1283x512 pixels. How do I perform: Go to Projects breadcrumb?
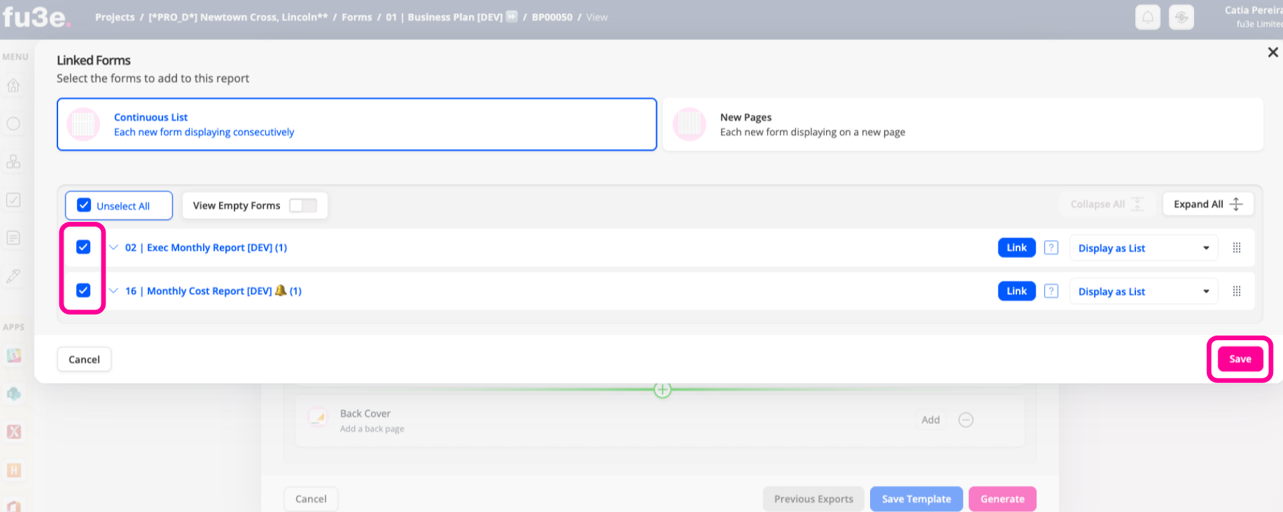pyautogui.click(x=115, y=17)
